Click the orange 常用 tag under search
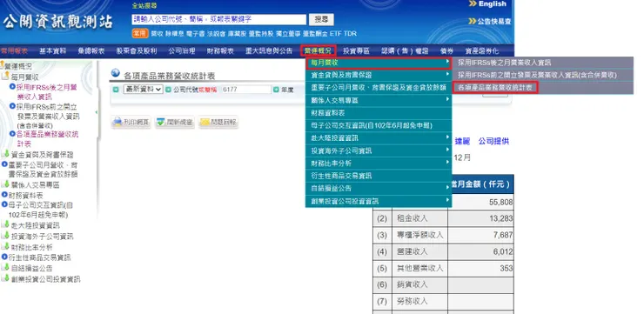 [140, 33]
